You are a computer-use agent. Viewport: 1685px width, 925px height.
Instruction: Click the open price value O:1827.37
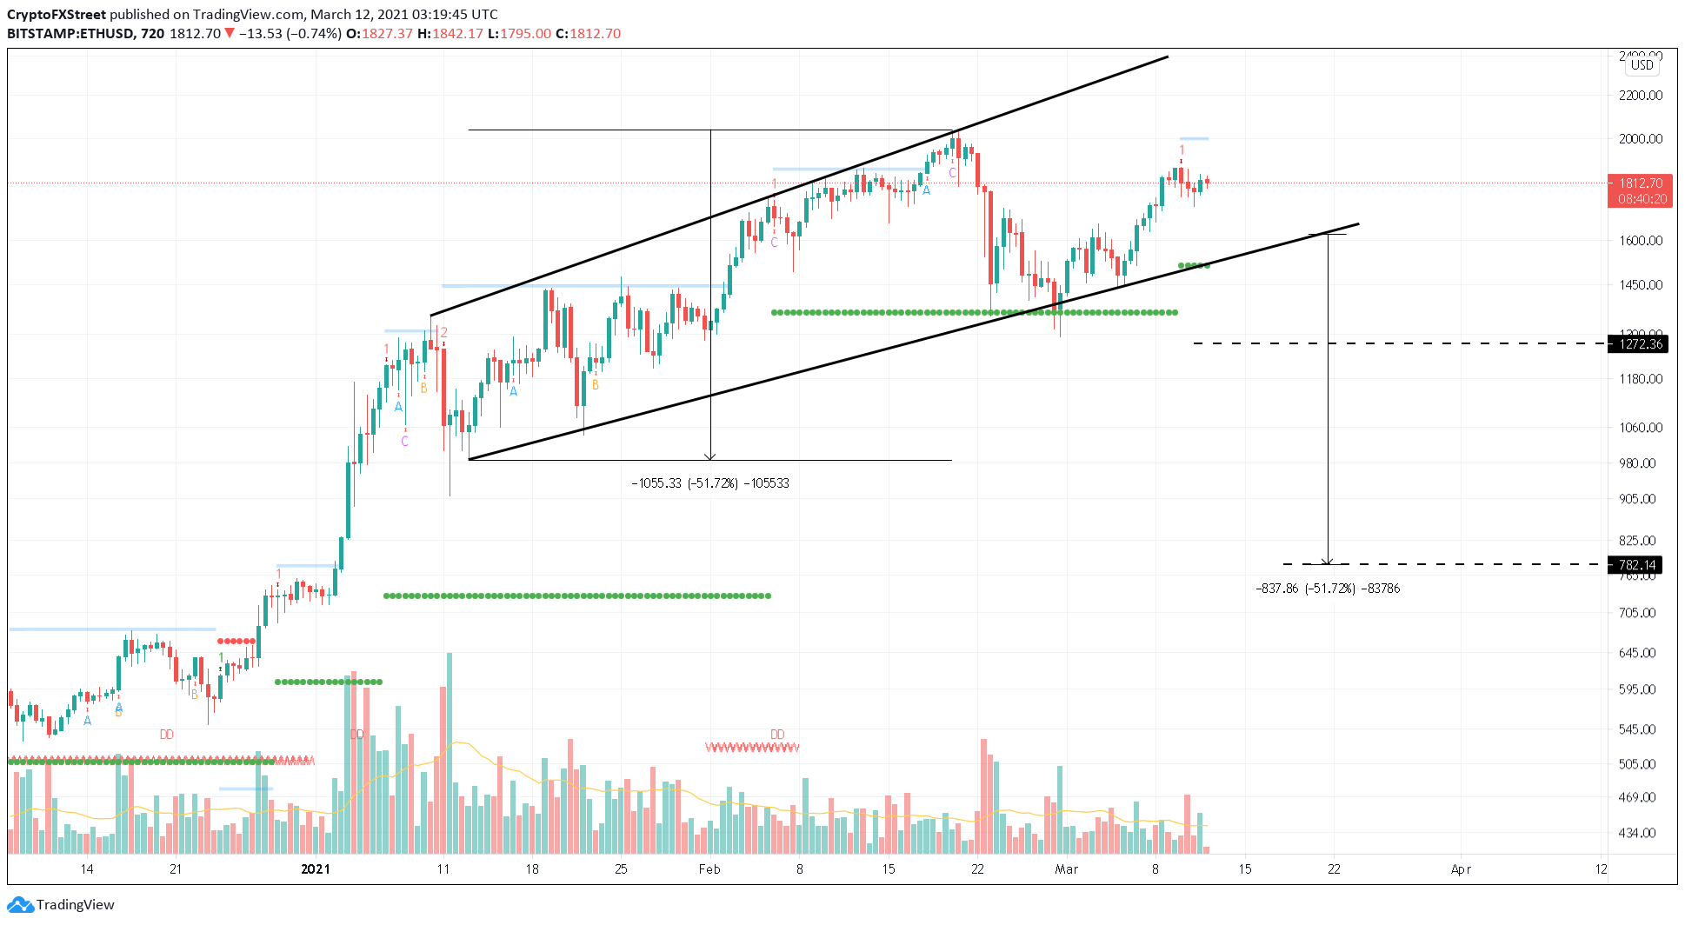[379, 34]
